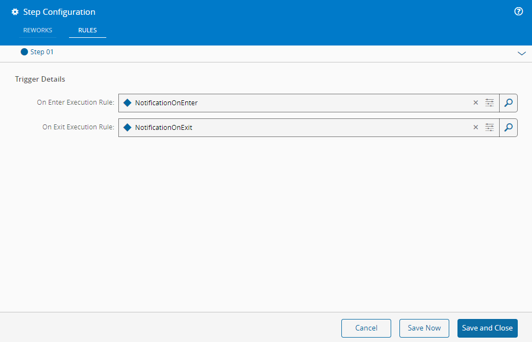Click the Step 01 label
This screenshot has width=532, height=342.
(42, 52)
